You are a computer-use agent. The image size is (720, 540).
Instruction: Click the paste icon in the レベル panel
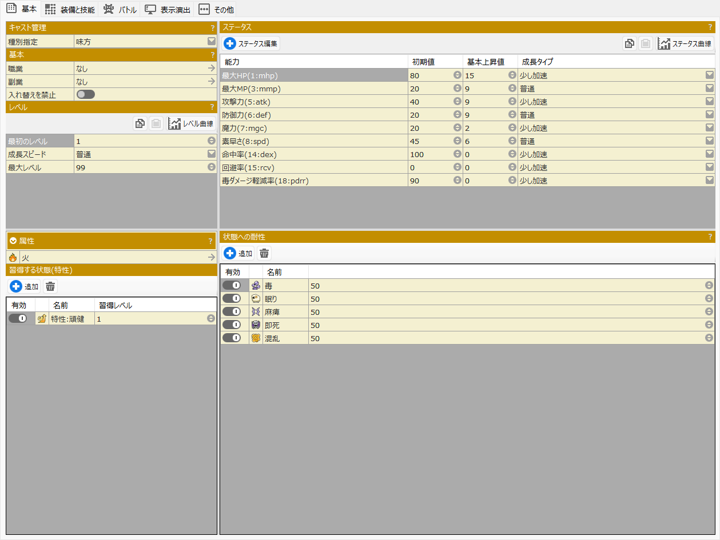(x=156, y=123)
